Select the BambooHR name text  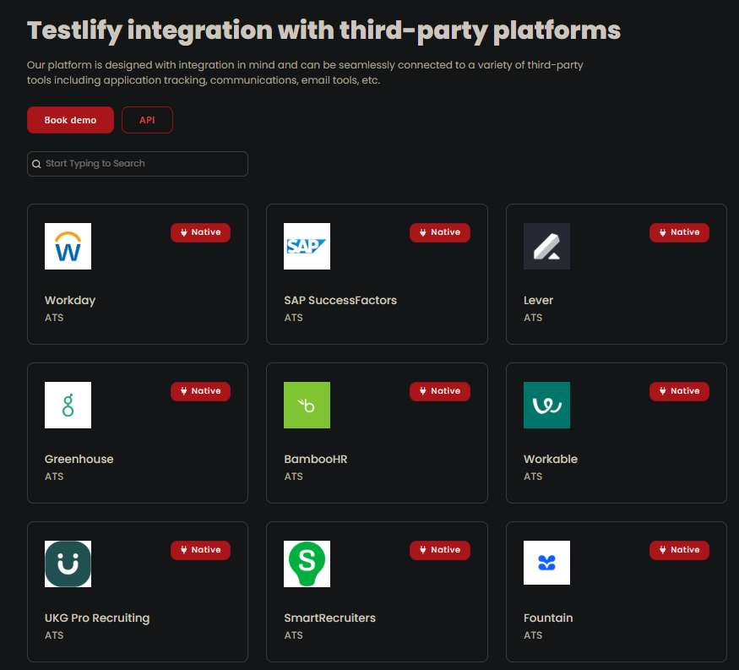pyautogui.click(x=315, y=460)
